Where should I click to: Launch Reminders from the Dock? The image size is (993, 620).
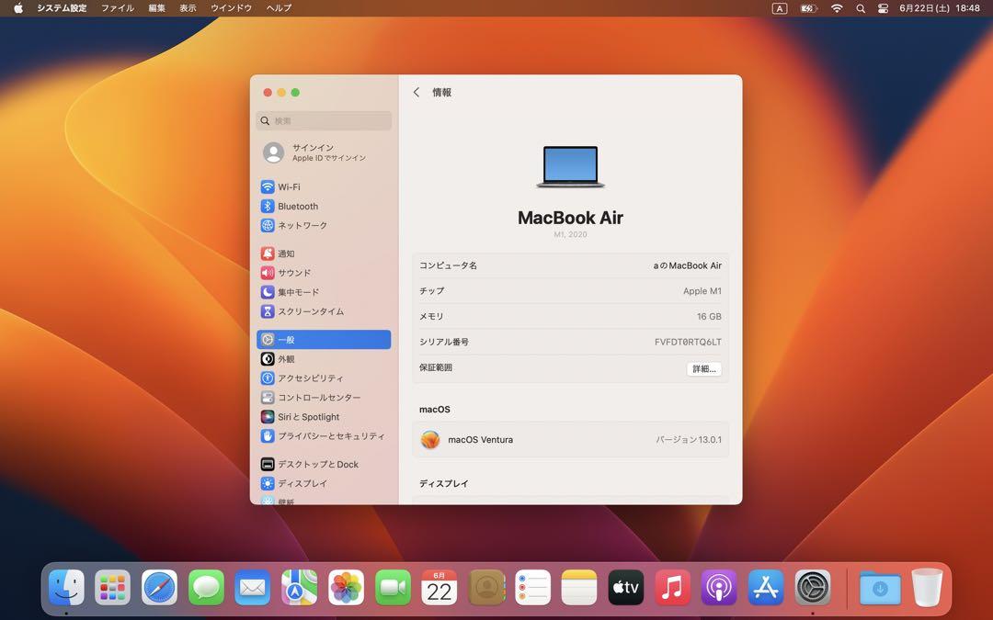pos(532,588)
